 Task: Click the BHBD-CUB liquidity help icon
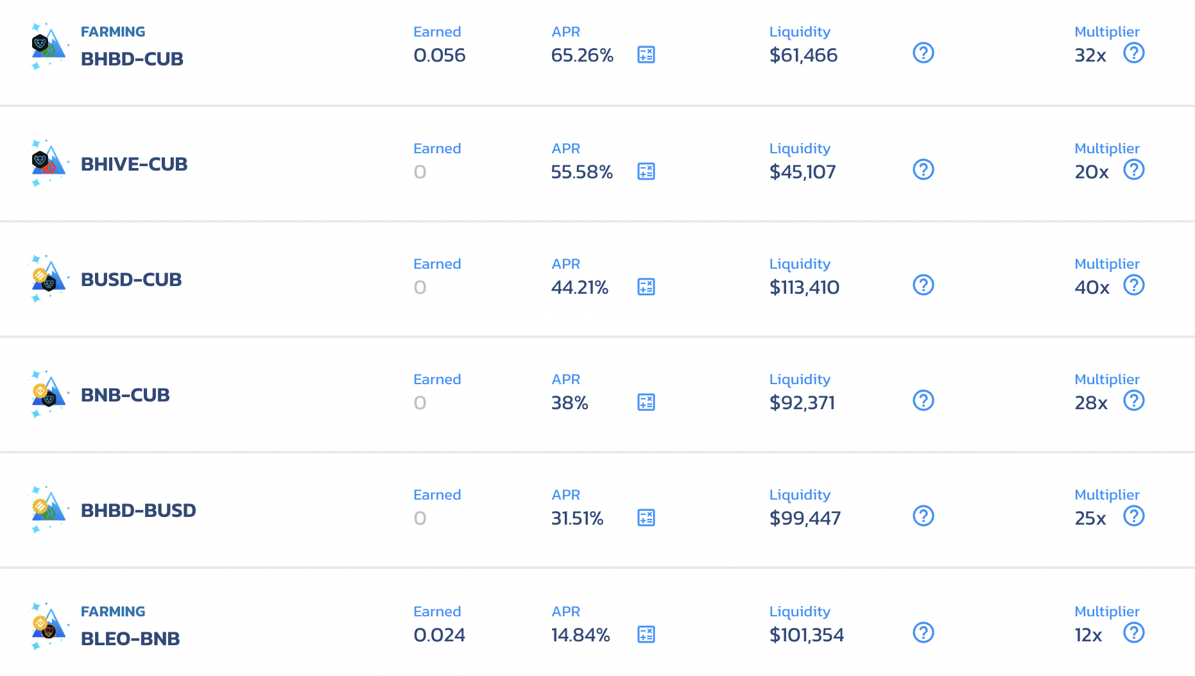tap(923, 53)
